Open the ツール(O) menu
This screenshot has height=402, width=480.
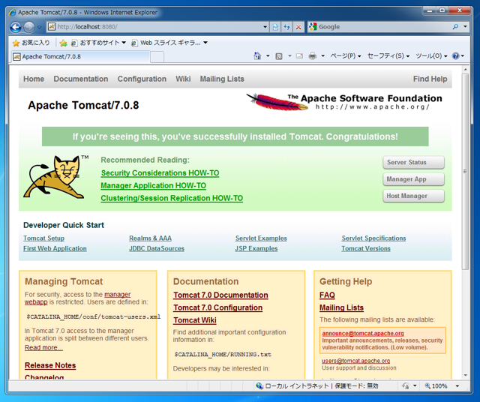431,56
